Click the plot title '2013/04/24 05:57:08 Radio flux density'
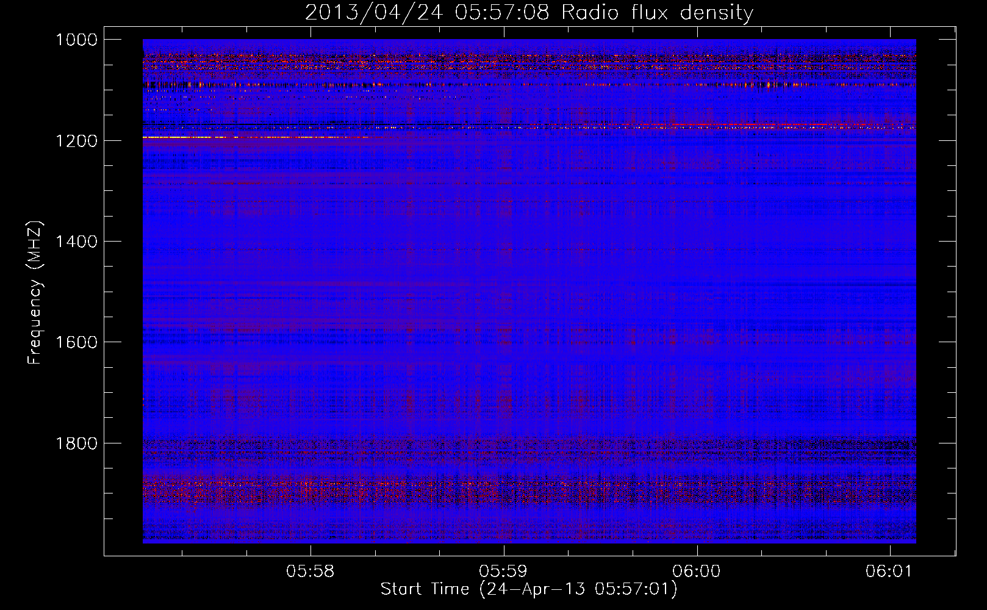 tap(529, 12)
